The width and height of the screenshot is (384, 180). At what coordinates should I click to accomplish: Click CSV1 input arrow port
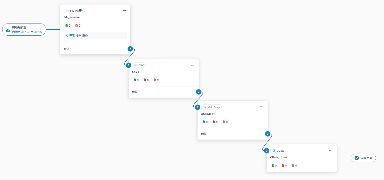point(129,65)
